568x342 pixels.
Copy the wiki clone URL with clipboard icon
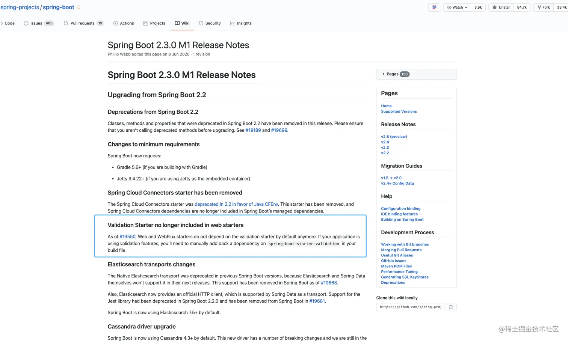click(x=451, y=307)
